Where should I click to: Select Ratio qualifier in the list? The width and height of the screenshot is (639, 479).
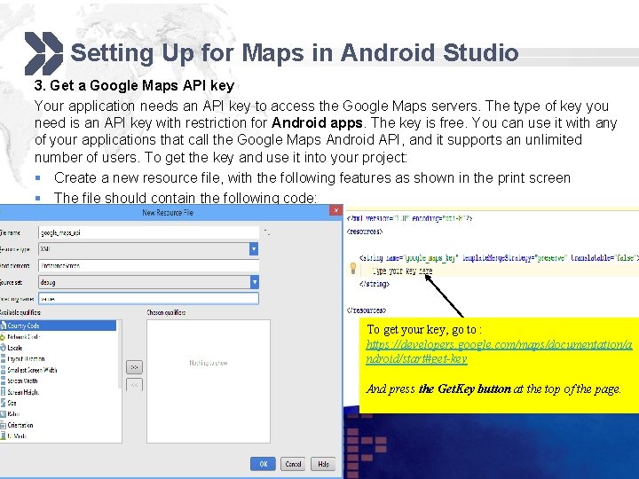13,414
